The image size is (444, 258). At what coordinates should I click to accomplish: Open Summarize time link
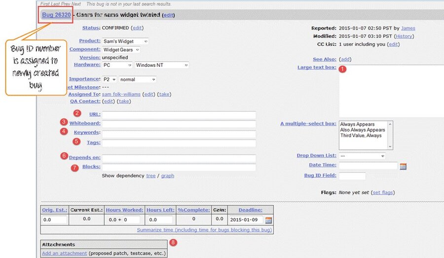204,230
